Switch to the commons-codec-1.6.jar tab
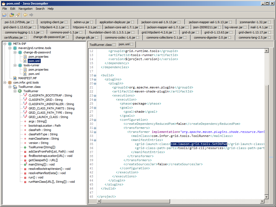The width and height of the screenshot is (276, 207). 120,37
